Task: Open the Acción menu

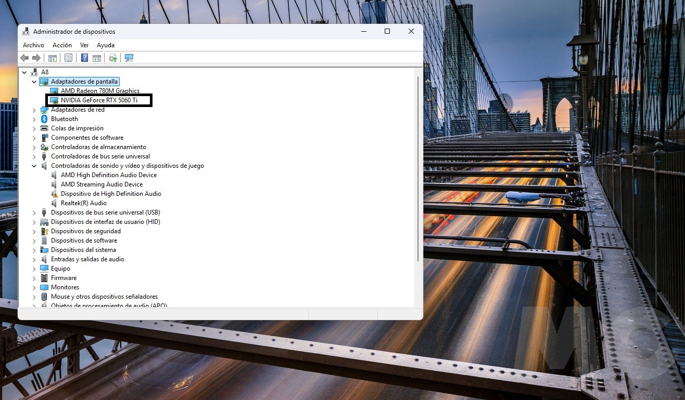Action: coord(62,45)
